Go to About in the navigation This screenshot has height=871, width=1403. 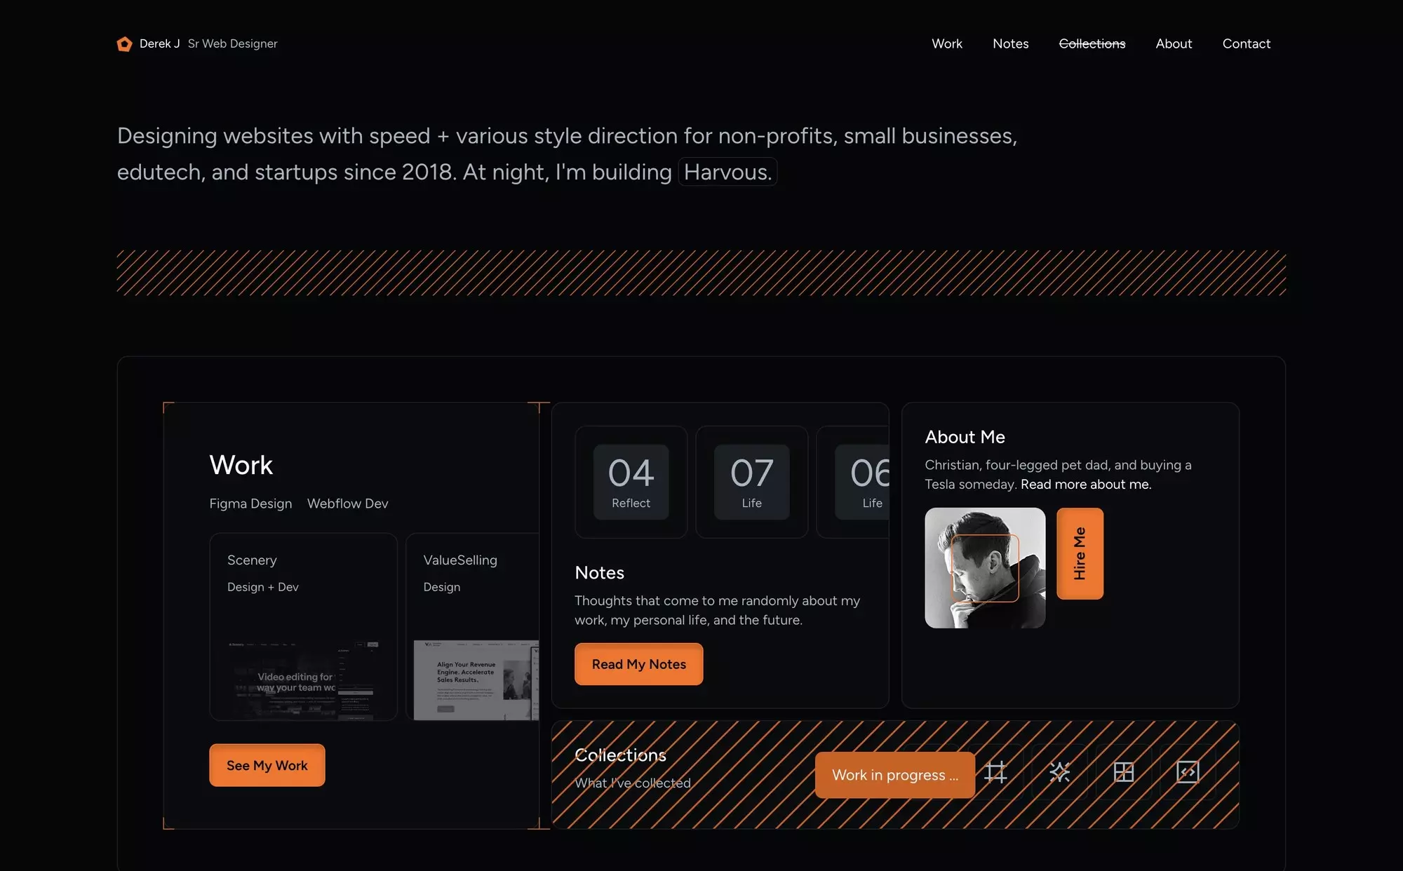[x=1174, y=43]
